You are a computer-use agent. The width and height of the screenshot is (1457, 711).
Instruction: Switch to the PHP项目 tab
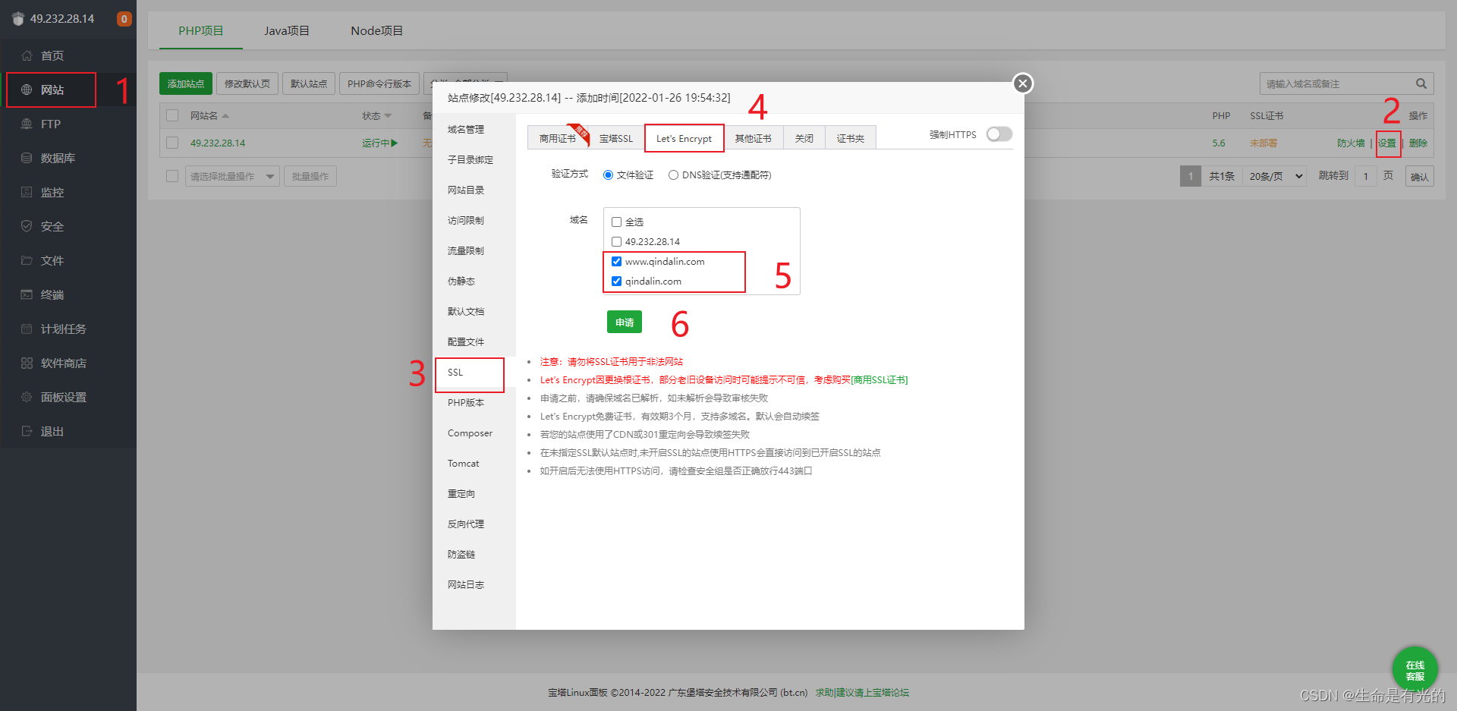click(201, 31)
